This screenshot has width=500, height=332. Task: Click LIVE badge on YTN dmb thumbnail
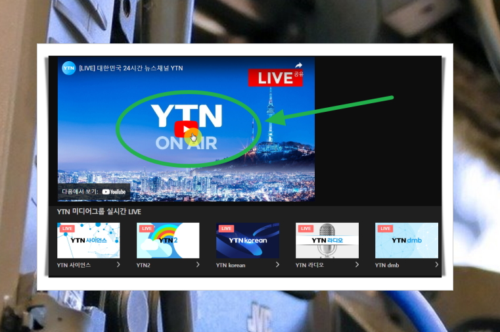385,228
